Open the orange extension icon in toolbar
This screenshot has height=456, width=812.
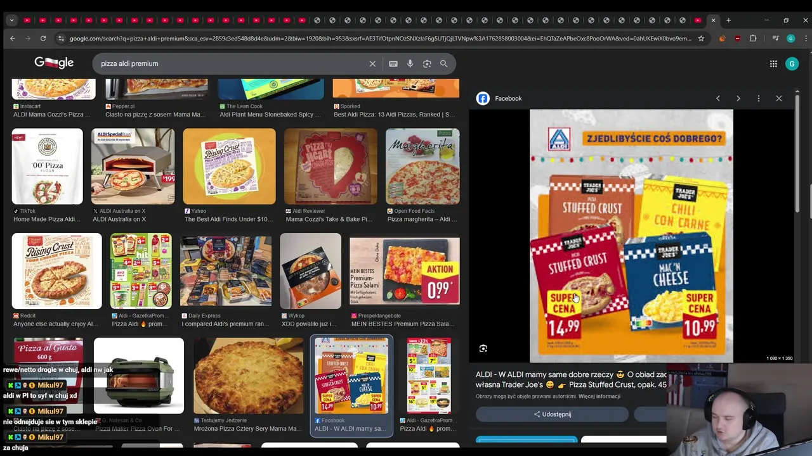click(722, 39)
